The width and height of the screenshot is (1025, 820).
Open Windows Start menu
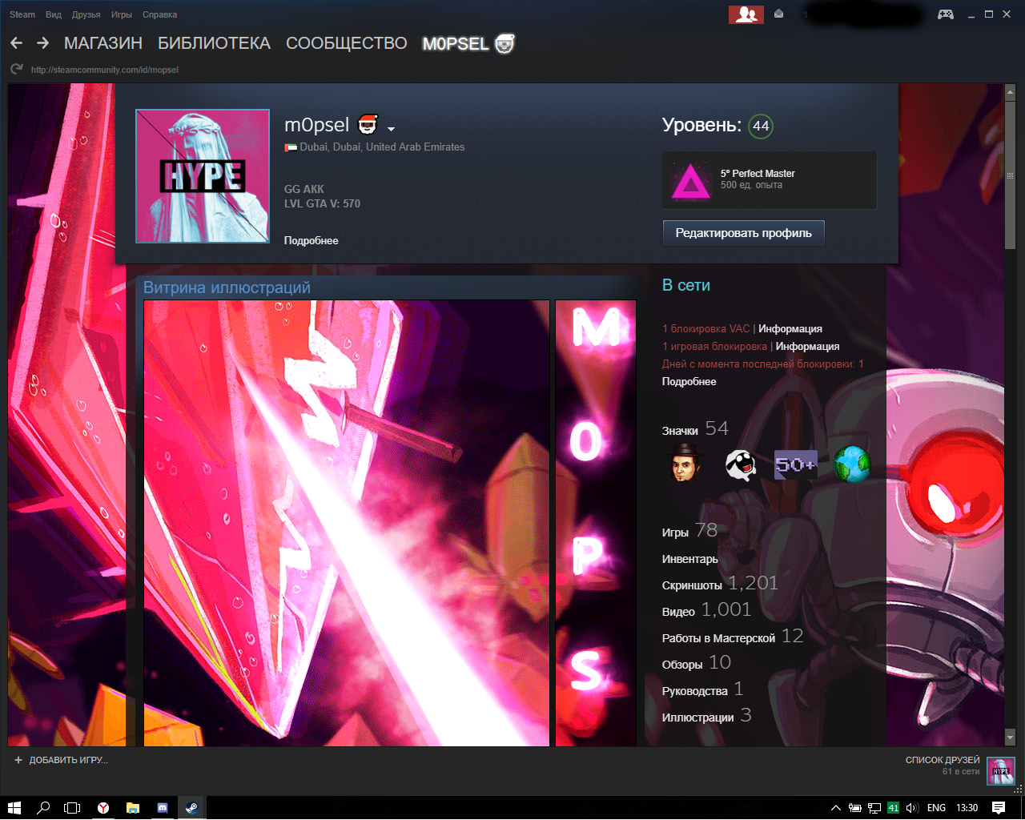tap(14, 808)
